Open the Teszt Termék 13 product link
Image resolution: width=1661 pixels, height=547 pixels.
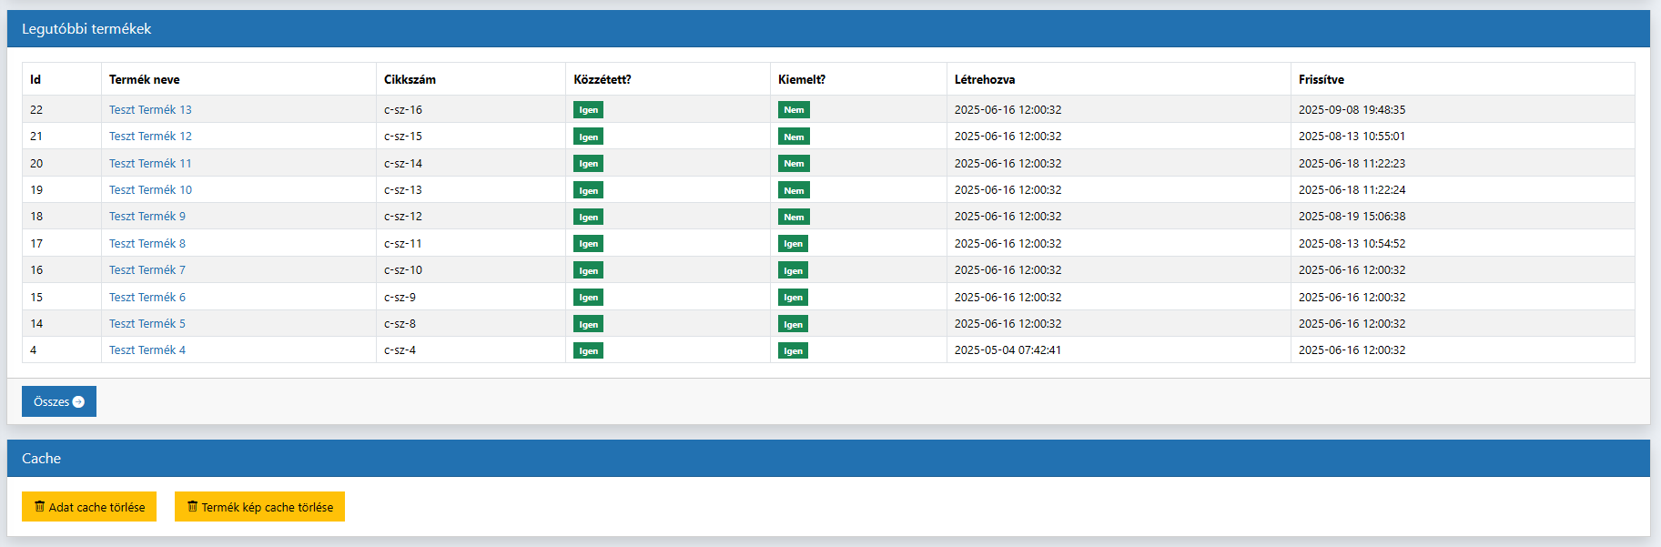150,110
